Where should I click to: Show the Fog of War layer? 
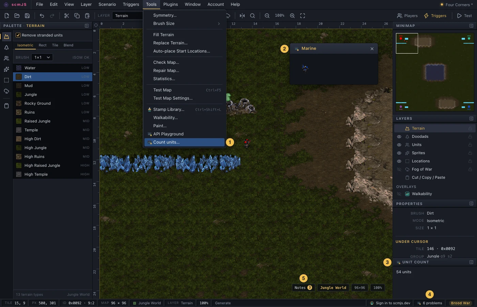[399, 169]
